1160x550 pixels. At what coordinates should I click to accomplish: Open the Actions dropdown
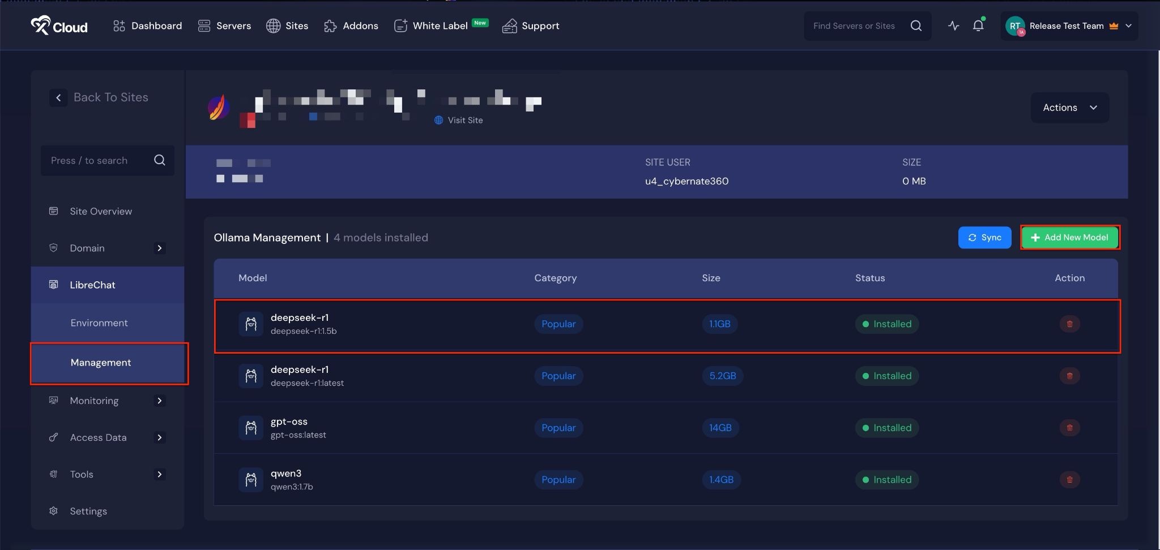click(x=1068, y=108)
